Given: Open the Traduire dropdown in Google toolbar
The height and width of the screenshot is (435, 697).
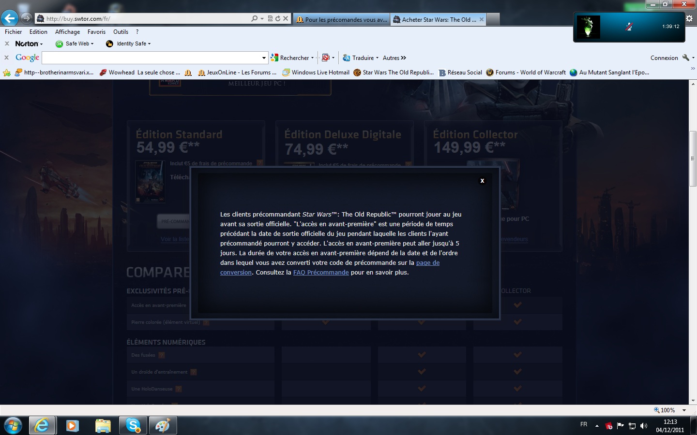Looking at the screenshot, I should (x=361, y=58).
